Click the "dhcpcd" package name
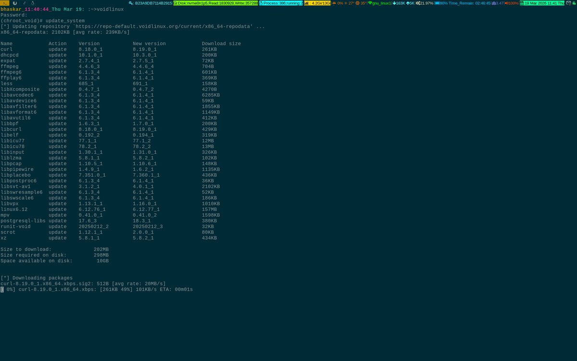The height and width of the screenshot is (361, 577). tap(10, 55)
